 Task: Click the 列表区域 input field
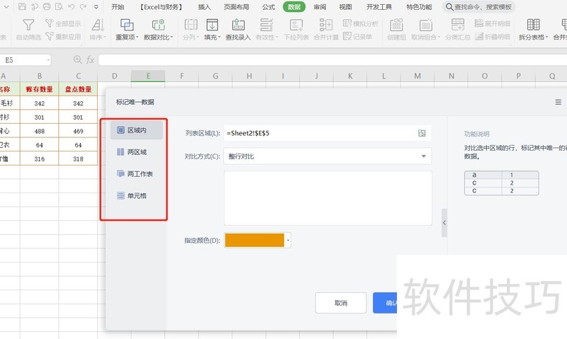(x=319, y=133)
